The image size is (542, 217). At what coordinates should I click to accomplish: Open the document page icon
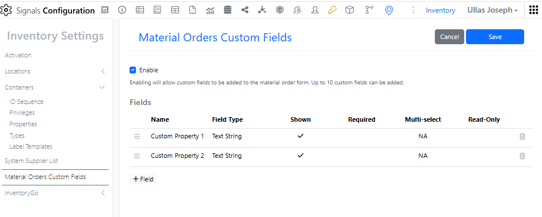click(x=192, y=10)
